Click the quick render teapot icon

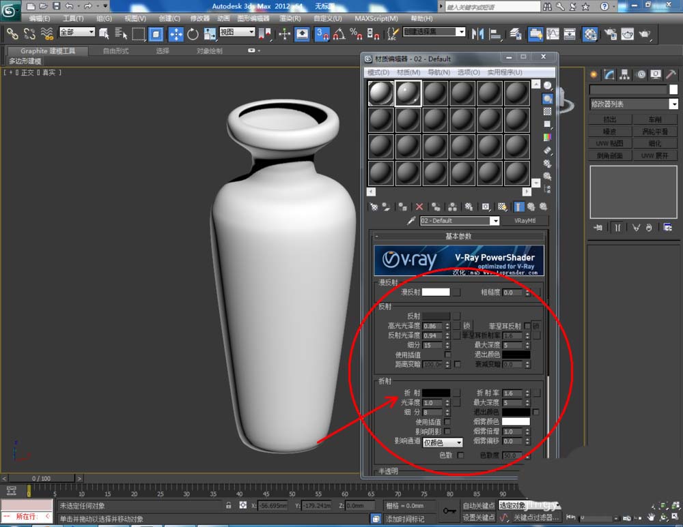click(645, 34)
